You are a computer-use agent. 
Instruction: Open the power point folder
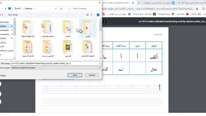coord(48,29)
